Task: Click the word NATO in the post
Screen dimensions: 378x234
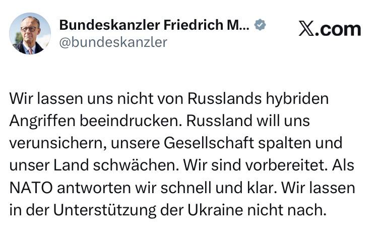Action: click(x=31, y=188)
